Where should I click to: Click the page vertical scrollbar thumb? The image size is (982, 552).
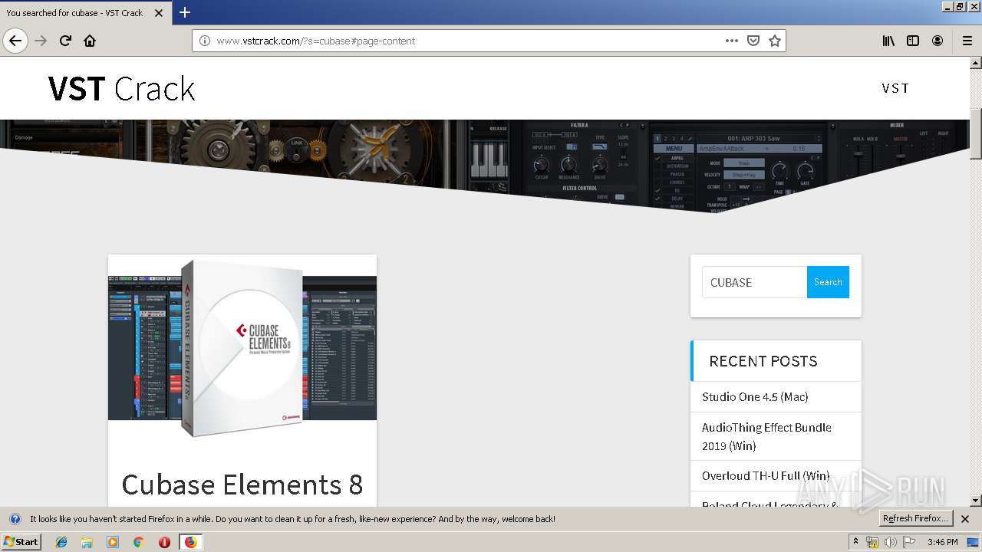point(976,133)
